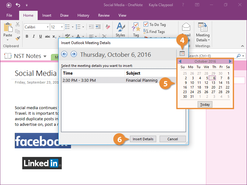247x185 pixels.
Task: Click the Subscript icon
Action: tap(55, 36)
